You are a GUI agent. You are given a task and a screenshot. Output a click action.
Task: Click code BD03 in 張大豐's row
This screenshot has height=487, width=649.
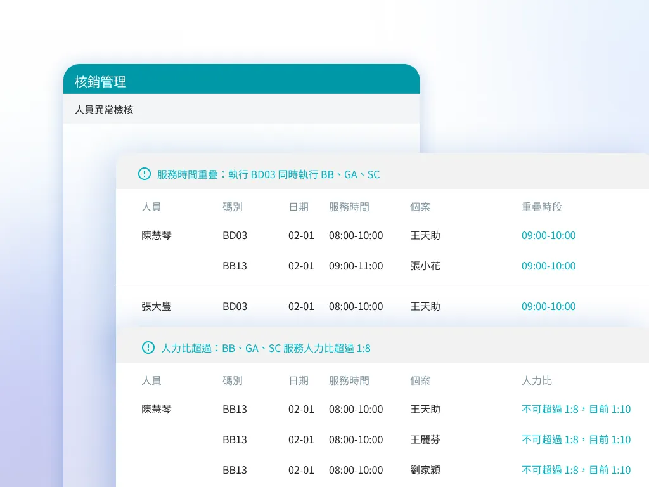pyautogui.click(x=235, y=307)
